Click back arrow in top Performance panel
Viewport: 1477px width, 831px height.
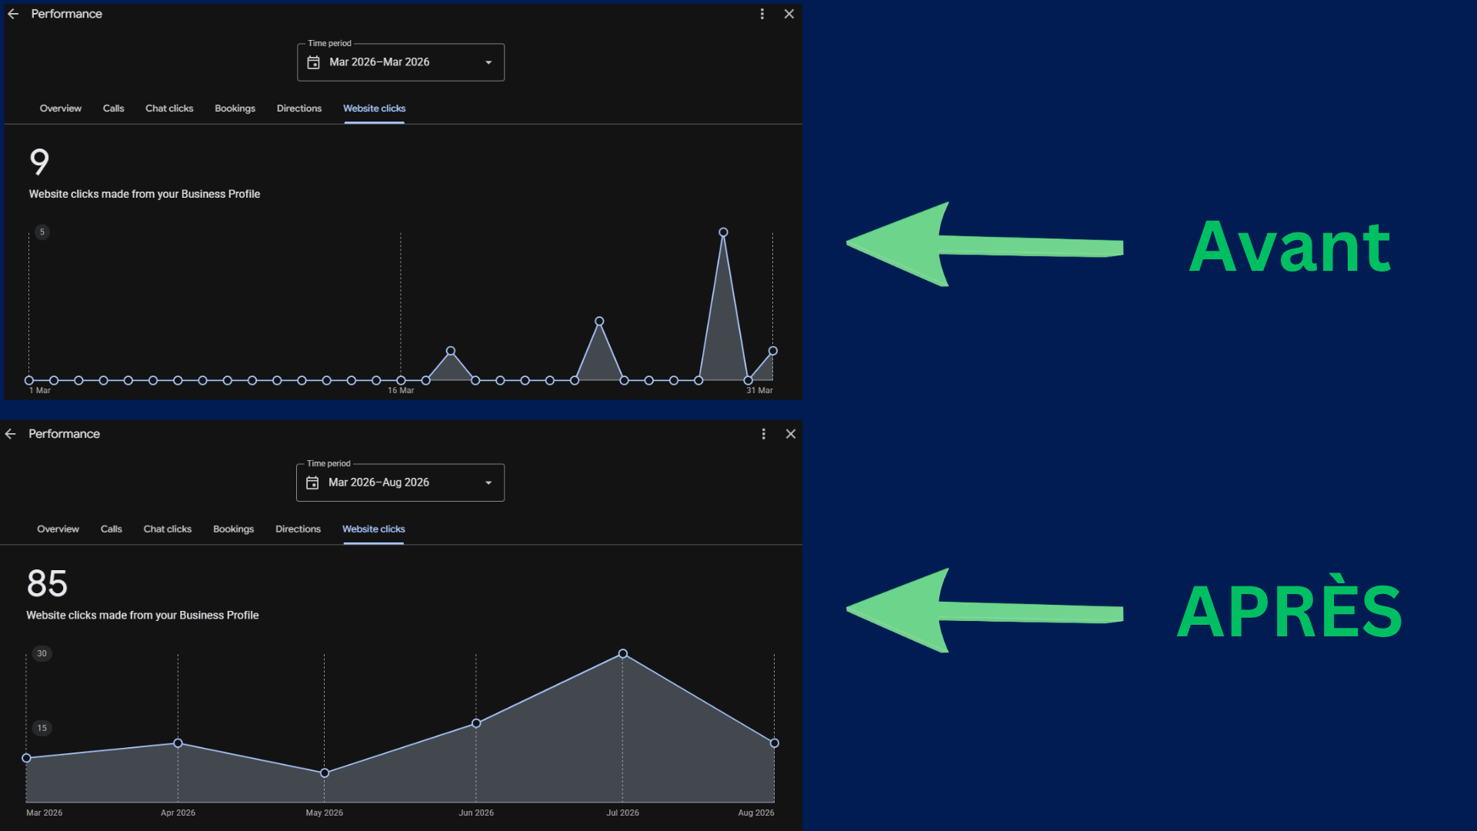click(x=13, y=14)
